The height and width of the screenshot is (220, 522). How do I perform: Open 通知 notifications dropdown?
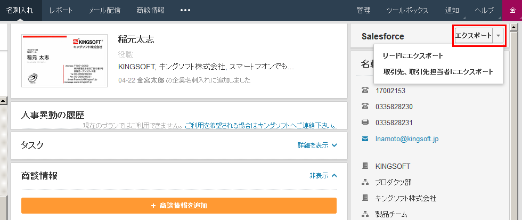click(x=452, y=10)
